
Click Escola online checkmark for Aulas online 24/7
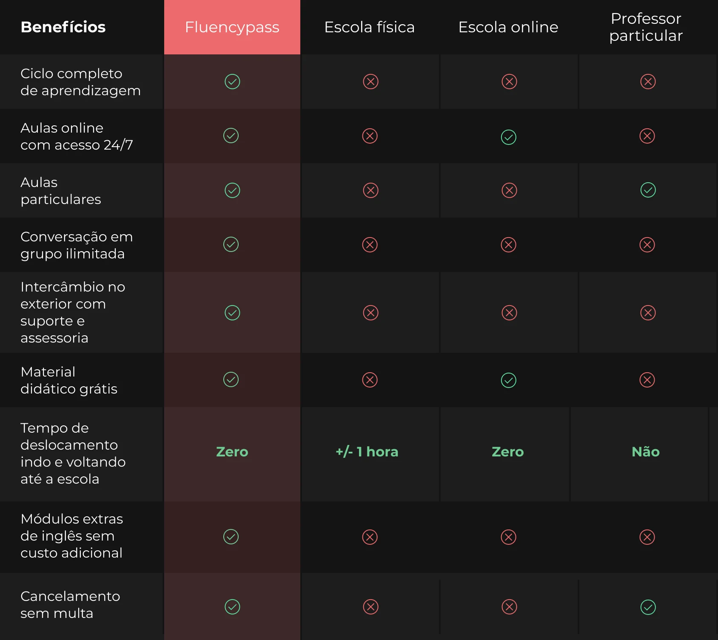pos(509,137)
